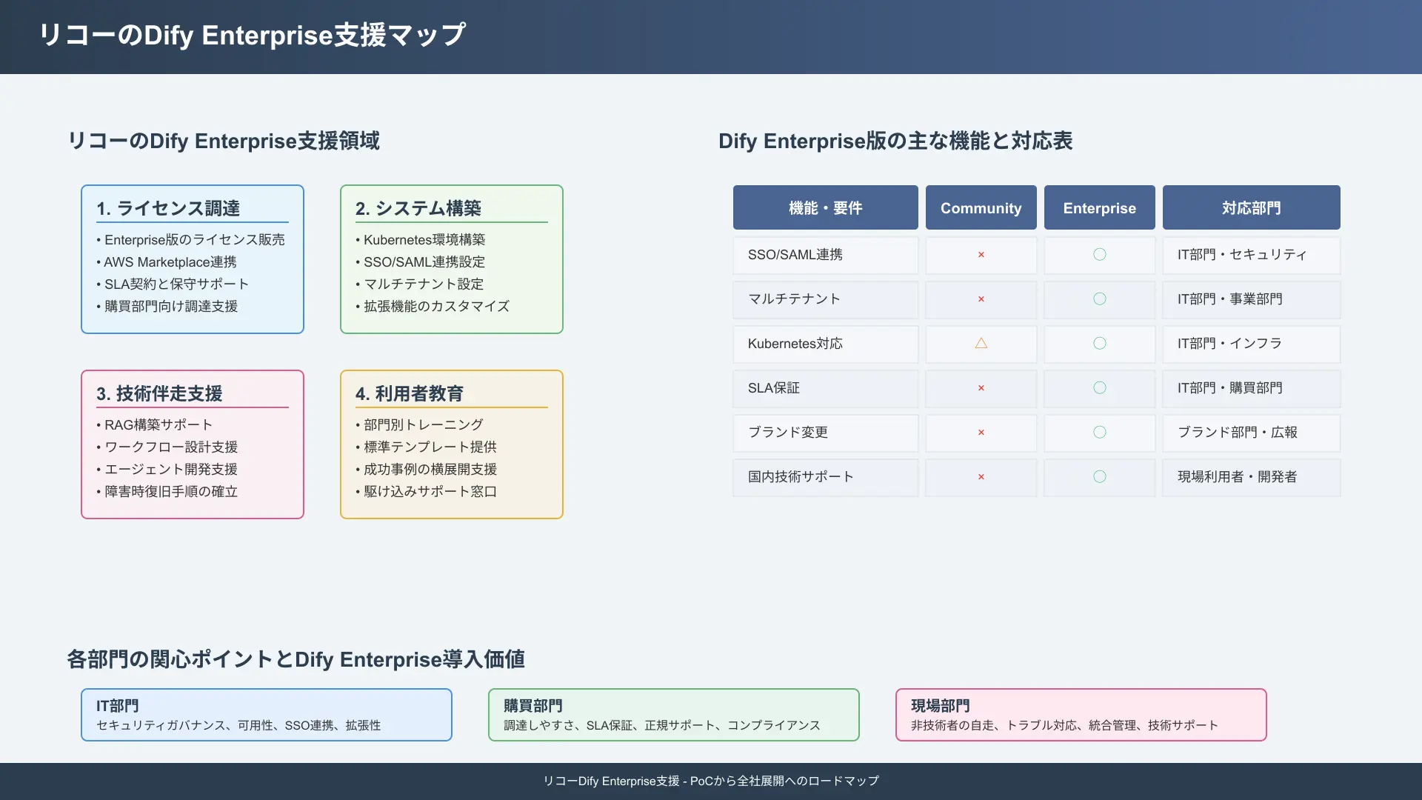Click the ○ mark in ブランド変更 row

point(1100,433)
